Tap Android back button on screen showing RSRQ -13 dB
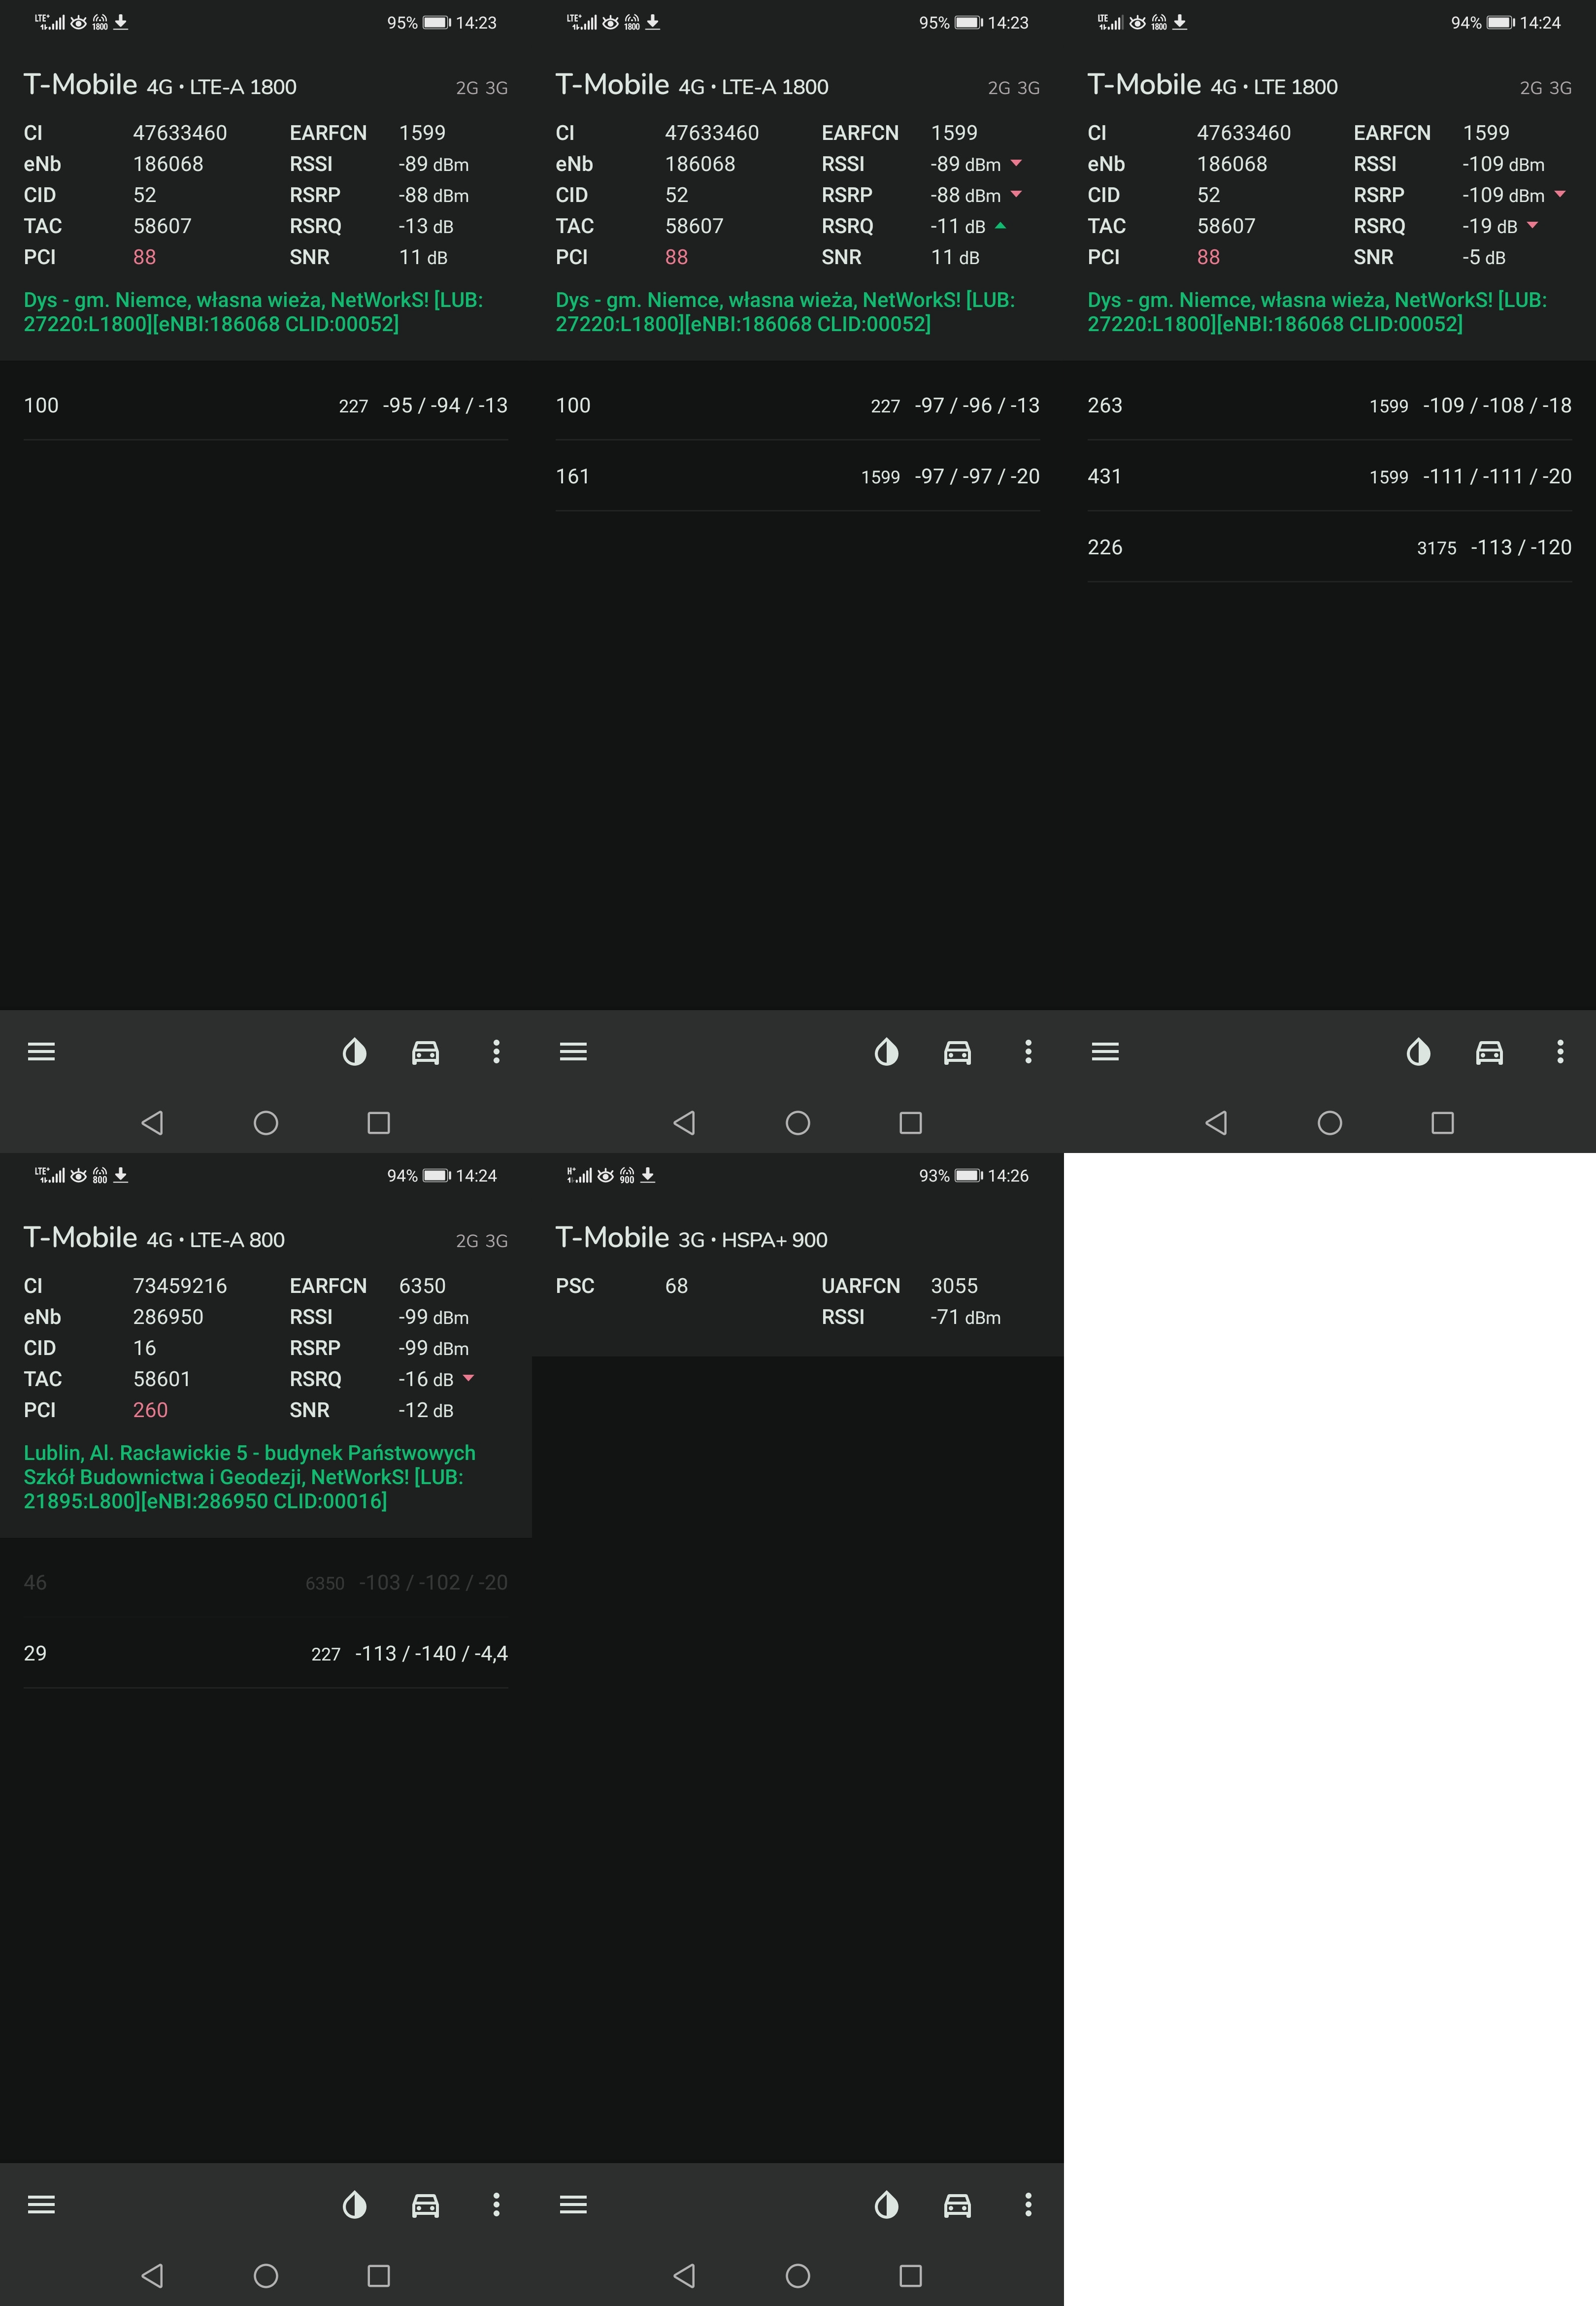 [152, 1122]
